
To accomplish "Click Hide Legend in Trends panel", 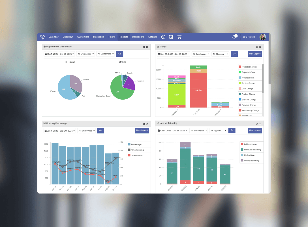I will tap(255, 54).
